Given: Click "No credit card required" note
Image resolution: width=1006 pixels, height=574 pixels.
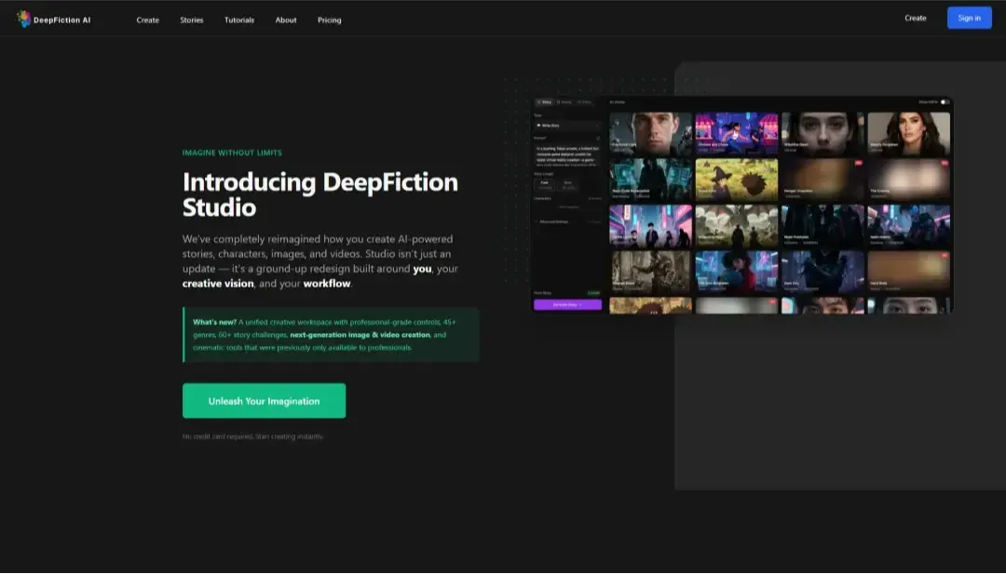Looking at the screenshot, I should click(x=252, y=436).
